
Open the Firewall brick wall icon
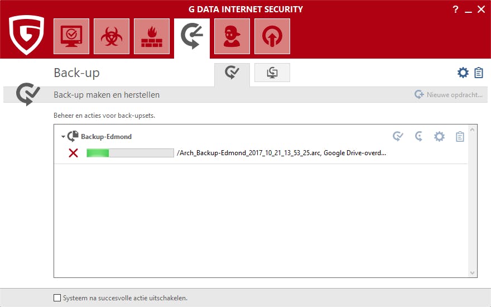(x=152, y=36)
